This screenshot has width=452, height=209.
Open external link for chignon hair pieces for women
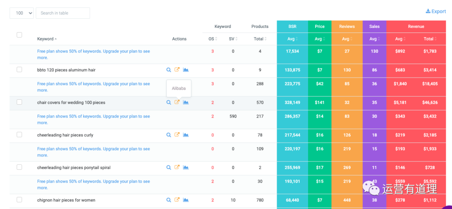[177, 200]
